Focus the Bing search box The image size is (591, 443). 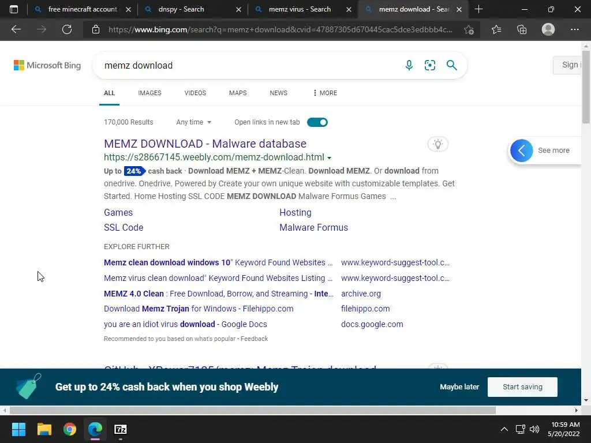click(249, 65)
